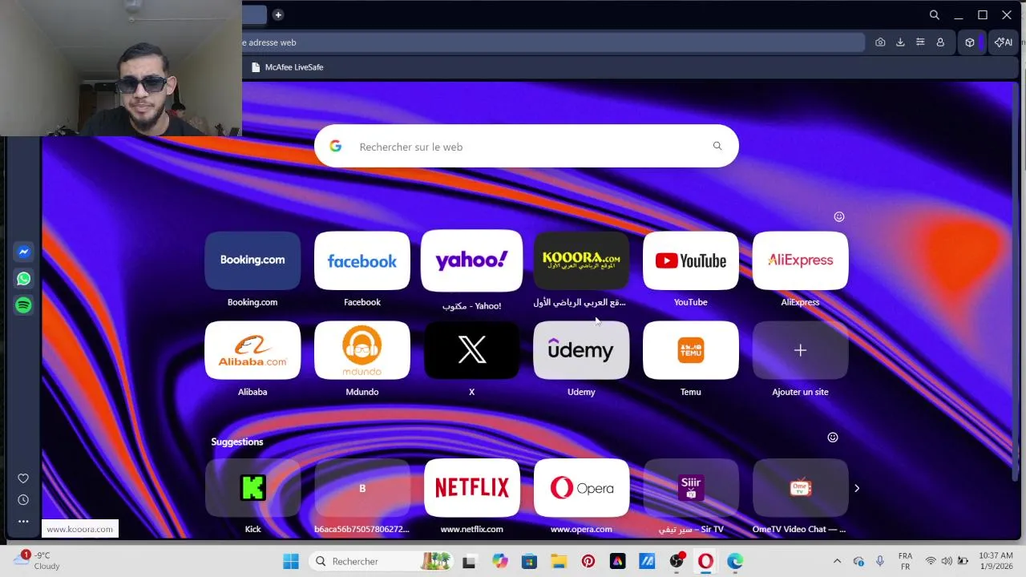This screenshot has width=1026, height=577.
Task: Switch to Opera in the taskbar
Action: point(705,561)
